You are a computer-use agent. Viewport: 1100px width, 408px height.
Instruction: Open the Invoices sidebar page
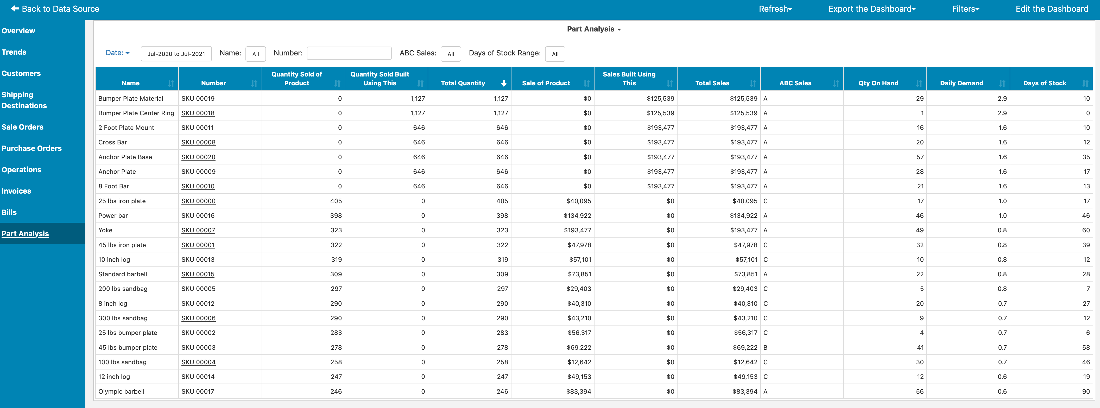pos(16,191)
